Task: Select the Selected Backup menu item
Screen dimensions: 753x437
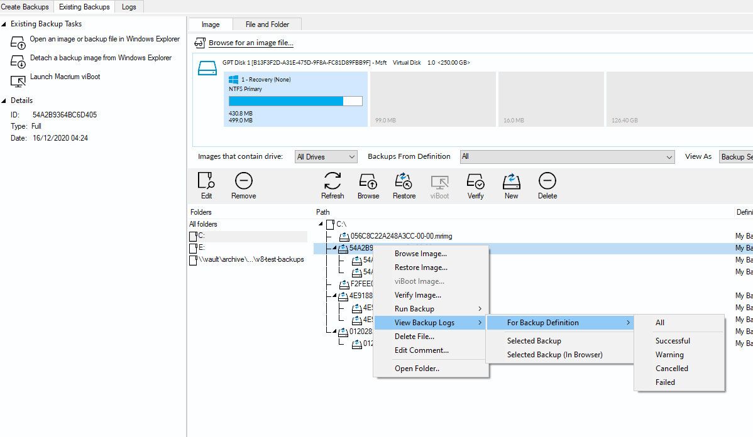Action: click(561, 341)
